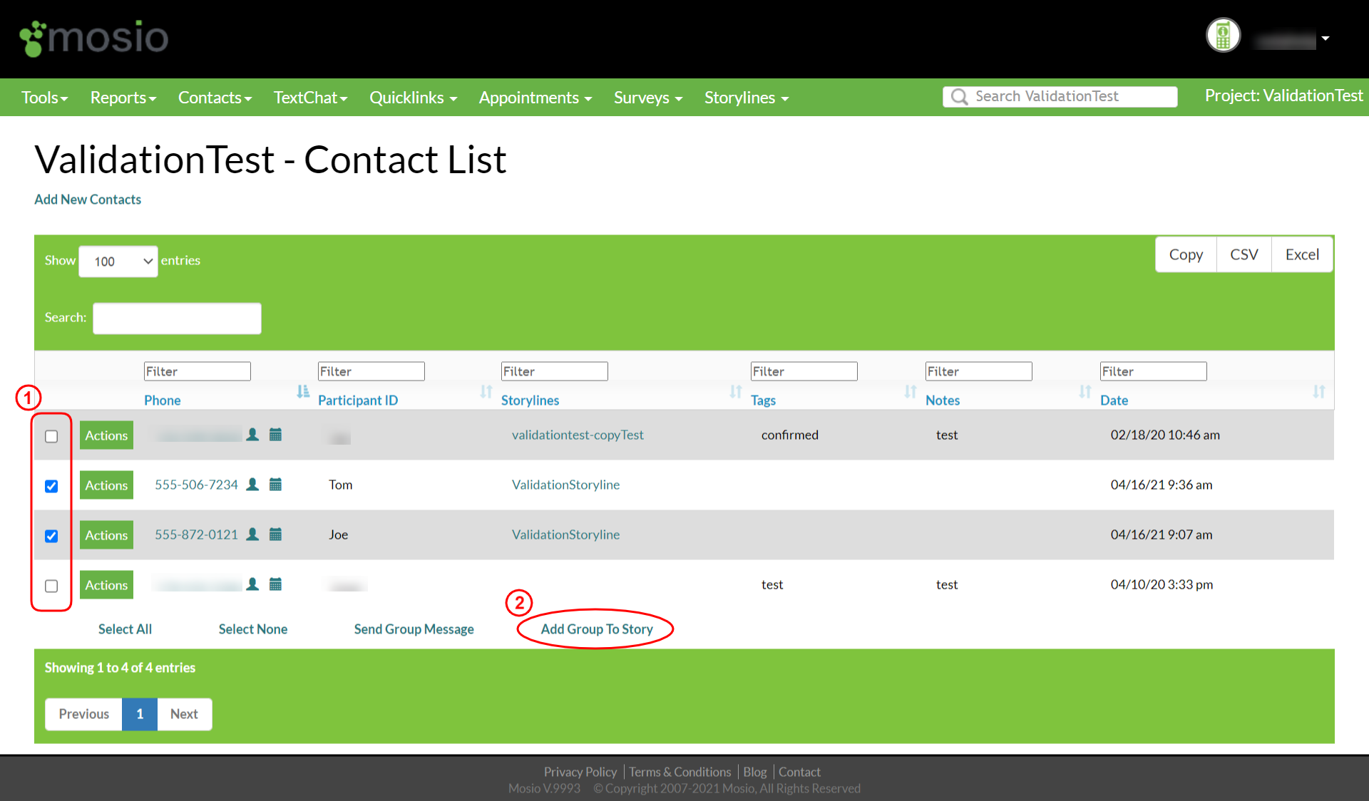Image resolution: width=1369 pixels, height=801 pixels.
Task: Click Select All link
Action: [125, 629]
